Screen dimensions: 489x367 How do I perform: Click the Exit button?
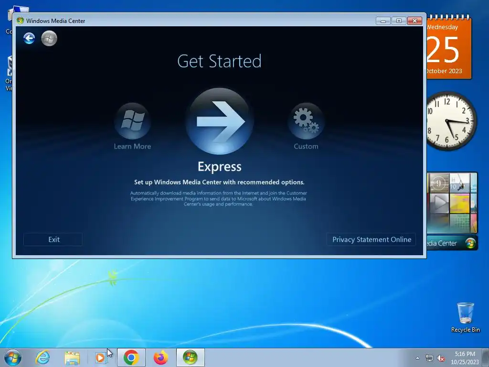point(53,239)
